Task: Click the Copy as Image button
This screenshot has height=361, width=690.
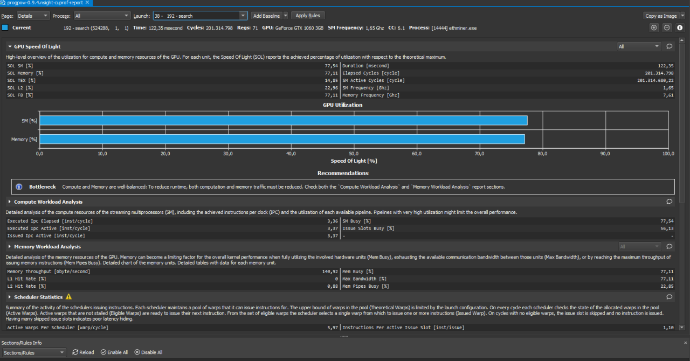Action: tap(661, 16)
